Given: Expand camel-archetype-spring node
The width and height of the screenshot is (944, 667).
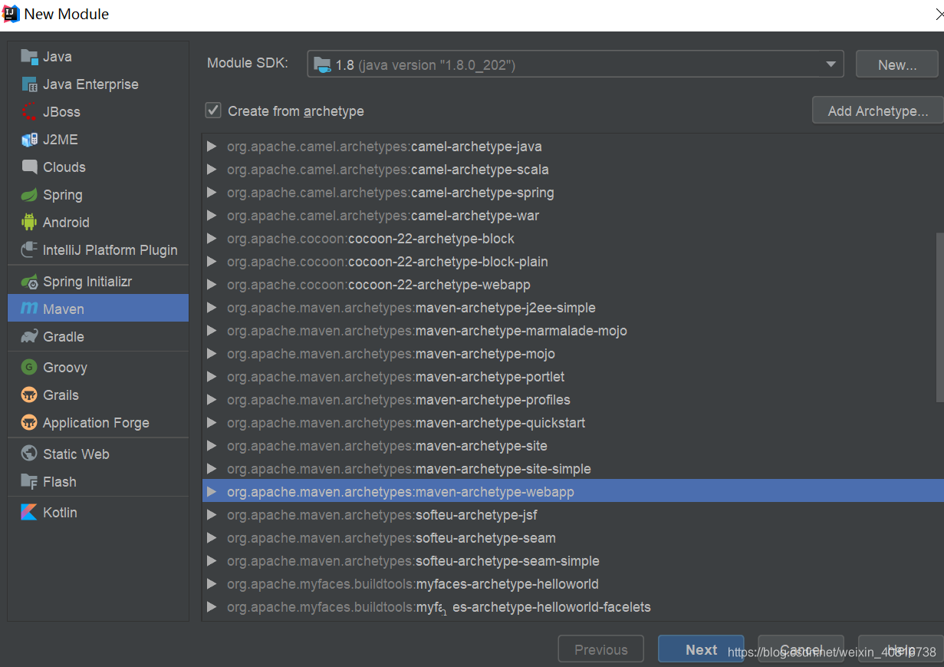Looking at the screenshot, I should click(212, 193).
